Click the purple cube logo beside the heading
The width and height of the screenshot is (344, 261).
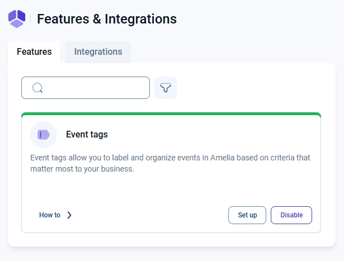tap(17, 19)
